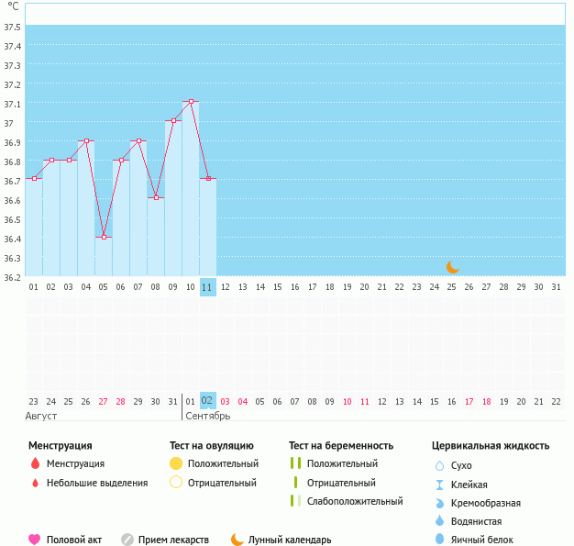The width and height of the screenshot is (574, 546).
Task: Select the Яичный белок drop icon
Action: [439, 540]
